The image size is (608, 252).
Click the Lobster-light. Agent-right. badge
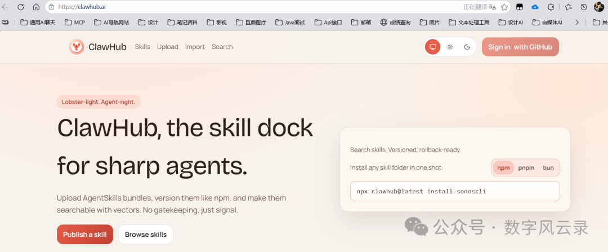(x=99, y=101)
